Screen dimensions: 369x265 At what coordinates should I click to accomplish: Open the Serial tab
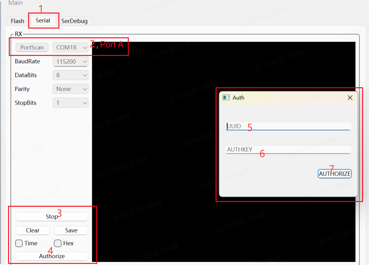point(43,21)
